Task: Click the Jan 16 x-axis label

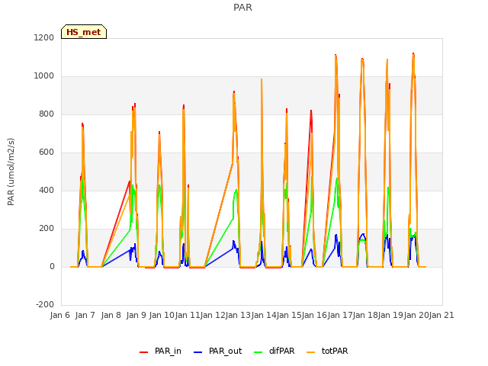Action: [315, 315]
